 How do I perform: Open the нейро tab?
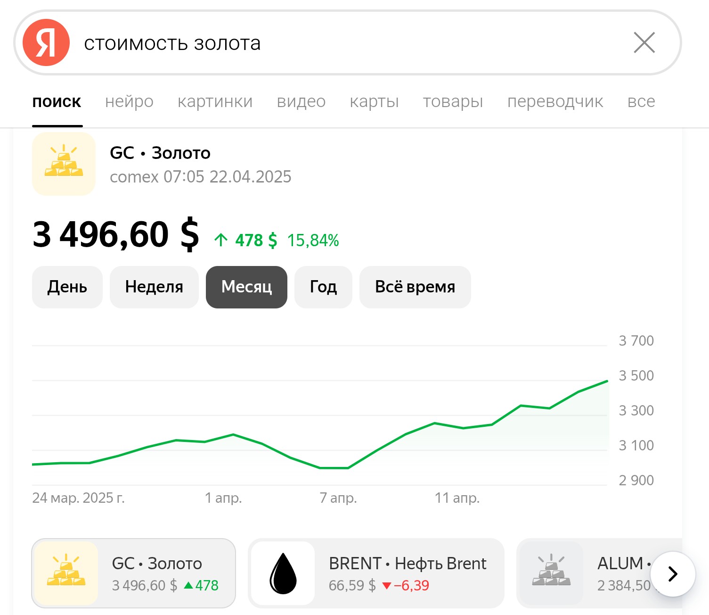tap(129, 101)
